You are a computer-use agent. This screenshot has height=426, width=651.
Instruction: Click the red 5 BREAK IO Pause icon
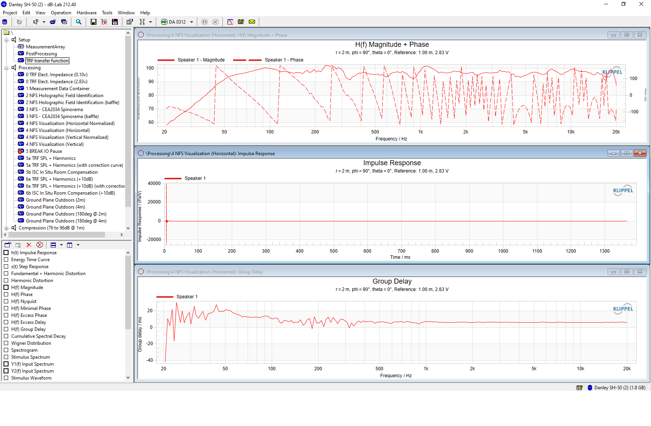(x=21, y=151)
